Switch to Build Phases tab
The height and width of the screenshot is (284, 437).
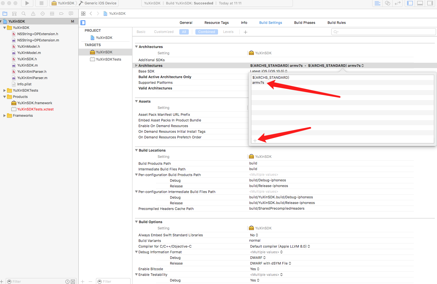304,23
